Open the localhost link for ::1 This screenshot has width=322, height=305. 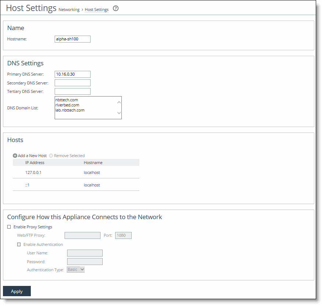pos(92,185)
